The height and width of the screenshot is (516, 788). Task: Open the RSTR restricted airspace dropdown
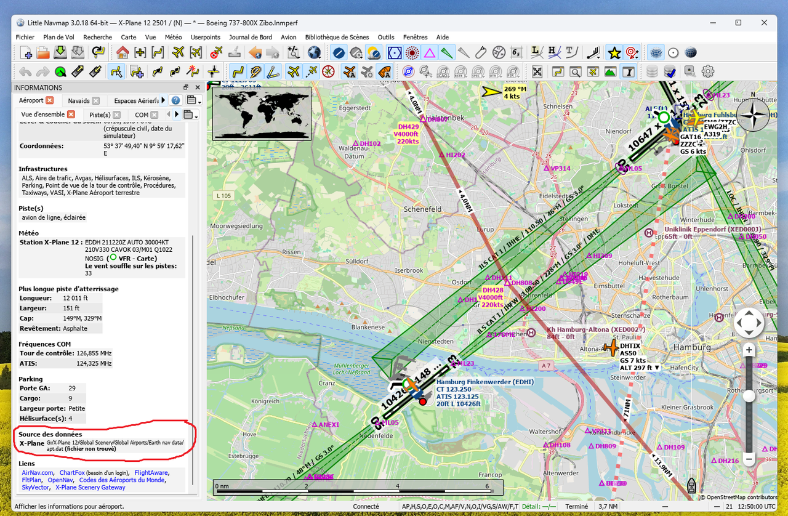click(x=461, y=71)
